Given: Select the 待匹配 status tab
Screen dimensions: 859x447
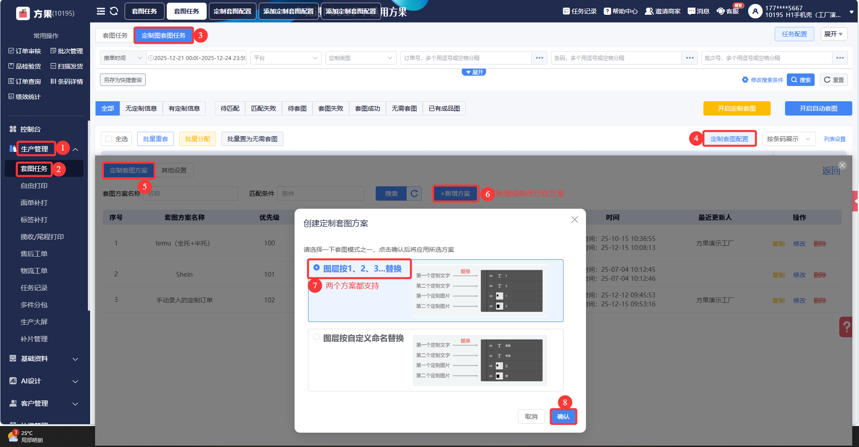Looking at the screenshot, I should click(x=230, y=108).
